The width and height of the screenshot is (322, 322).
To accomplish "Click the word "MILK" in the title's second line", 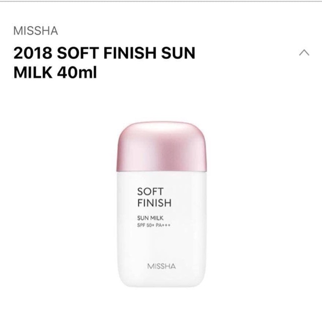I will pyautogui.click(x=33, y=72).
